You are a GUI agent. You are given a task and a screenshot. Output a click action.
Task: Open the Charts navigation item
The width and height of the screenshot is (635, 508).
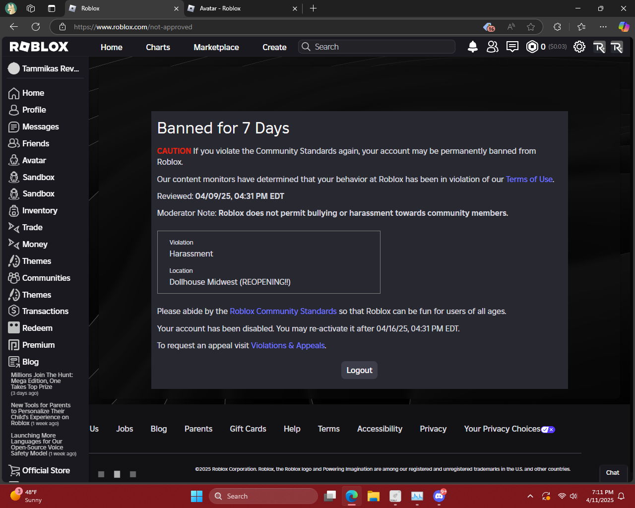[x=158, y=47]
